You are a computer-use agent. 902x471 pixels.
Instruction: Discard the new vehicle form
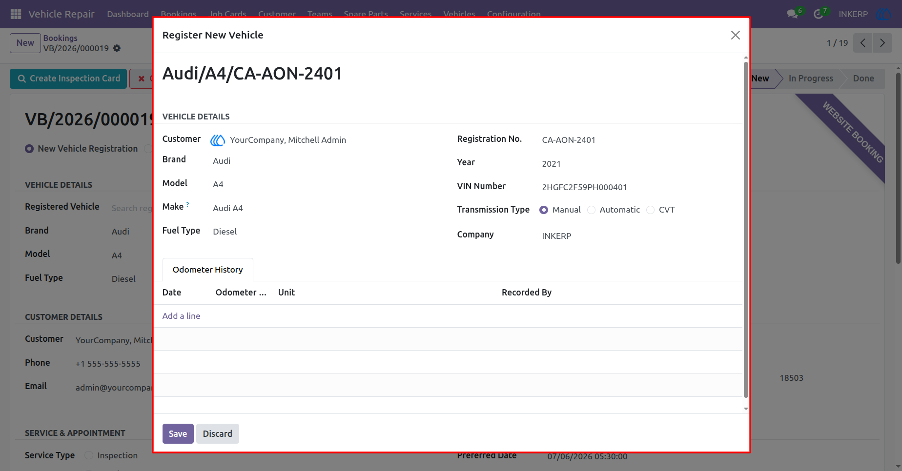click(x=218, y=434)
